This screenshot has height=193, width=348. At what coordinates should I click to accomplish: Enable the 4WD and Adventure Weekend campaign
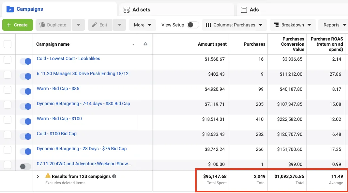coord(25,167)
